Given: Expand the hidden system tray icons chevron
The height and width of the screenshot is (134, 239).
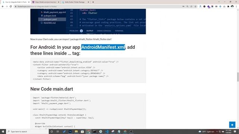Looking at the screenshot, I should [x=217, y=131].
